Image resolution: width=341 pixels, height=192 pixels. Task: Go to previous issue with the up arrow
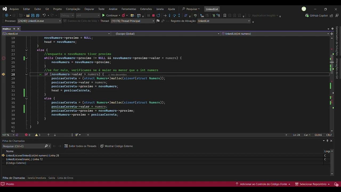[48, 135]
